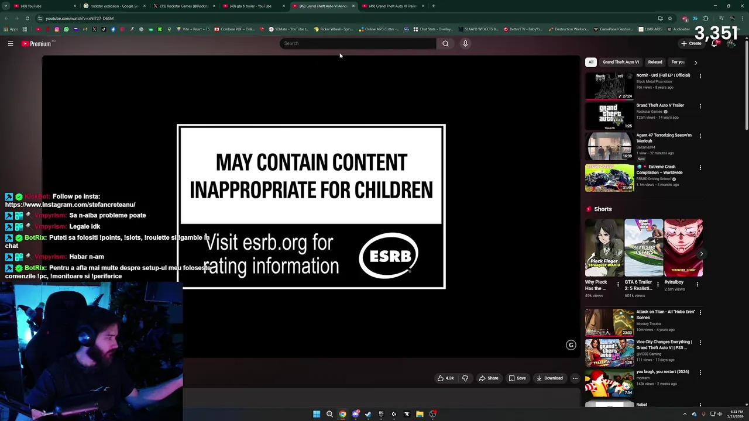This screenshot has width=749, height=421.
Task: Open the Combine PDF bookmark
Action: tap(234, 29)
